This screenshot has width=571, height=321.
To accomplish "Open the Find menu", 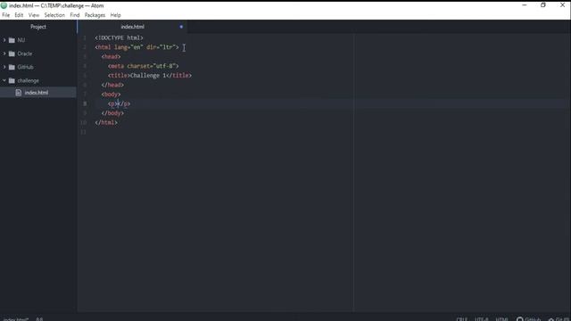I will 75,15.
